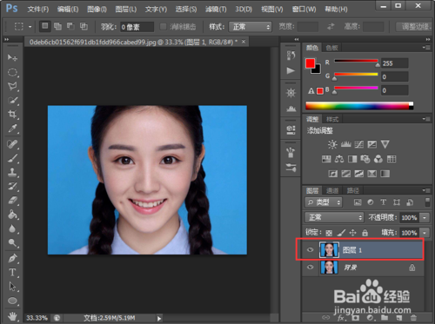
Task: Select the Brush tool
Action: (x=12, y=158)
